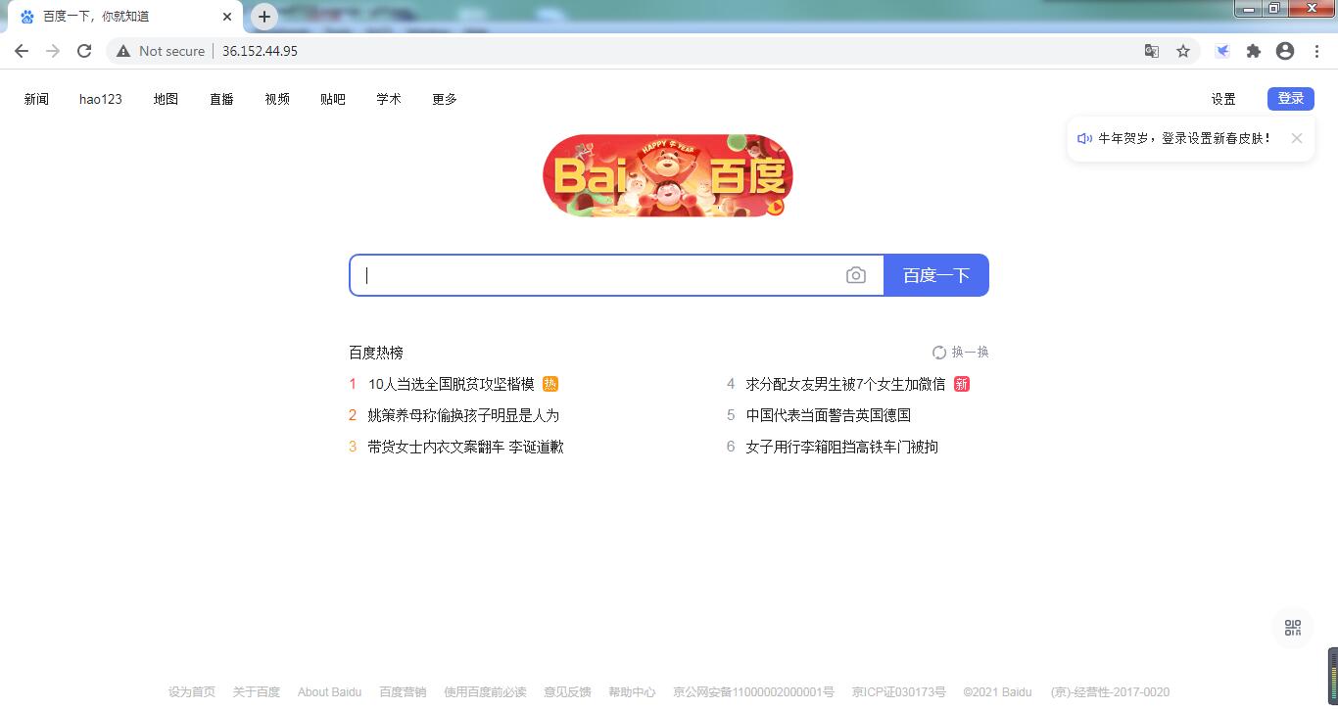This screenshot has height=710, width=1338.
Task: Open the hao123 navigation link
Action: point(101,99)
